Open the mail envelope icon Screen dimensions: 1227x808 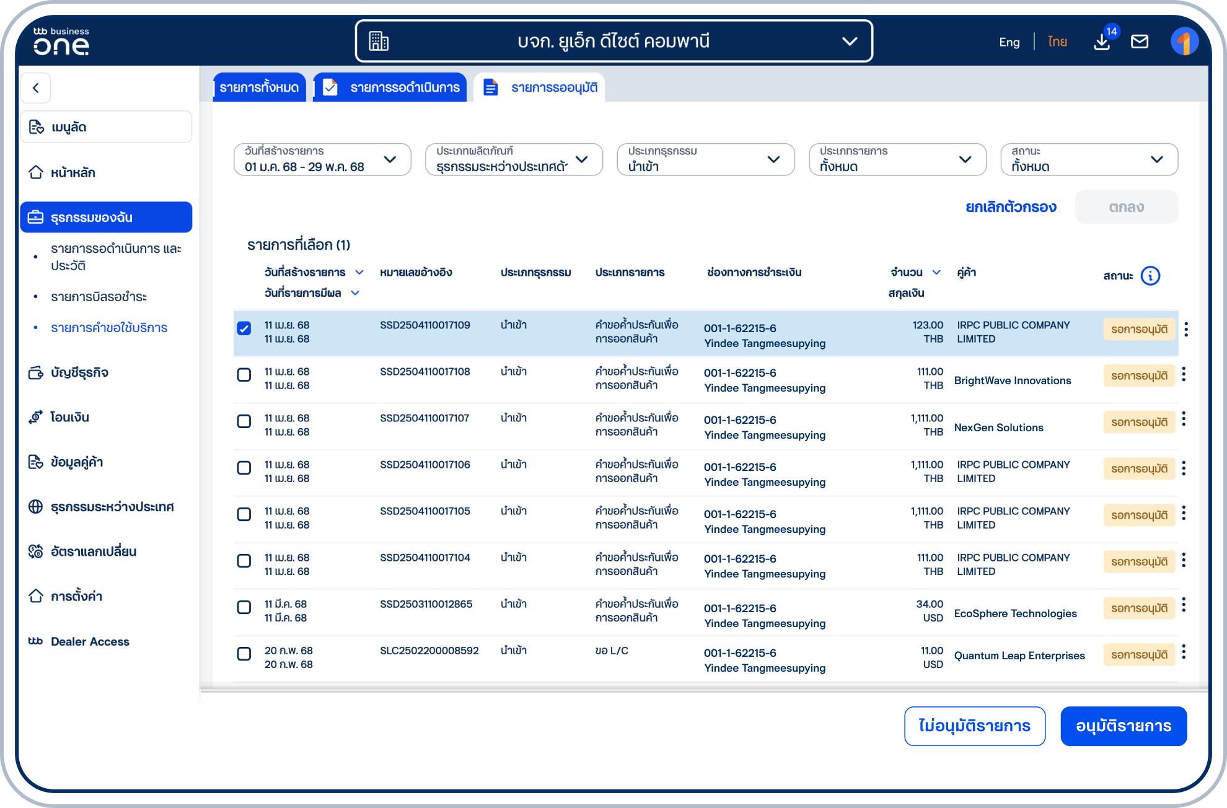[1139, 42]
